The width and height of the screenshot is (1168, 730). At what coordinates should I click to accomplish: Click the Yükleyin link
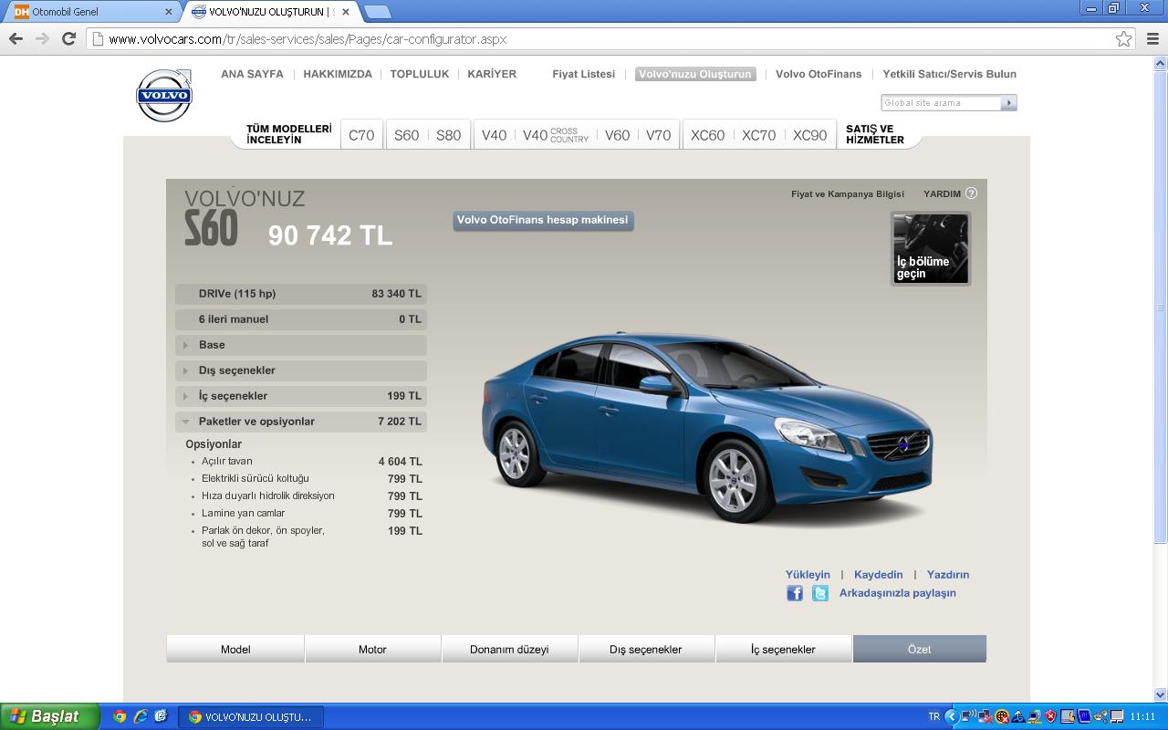[808, 574]
